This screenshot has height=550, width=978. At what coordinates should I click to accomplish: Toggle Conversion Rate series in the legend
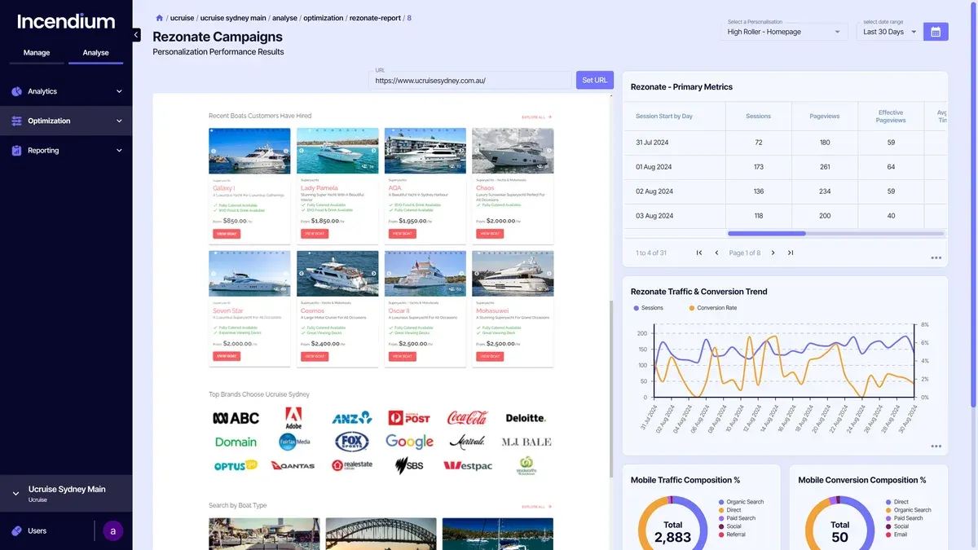tap(712, 308)
